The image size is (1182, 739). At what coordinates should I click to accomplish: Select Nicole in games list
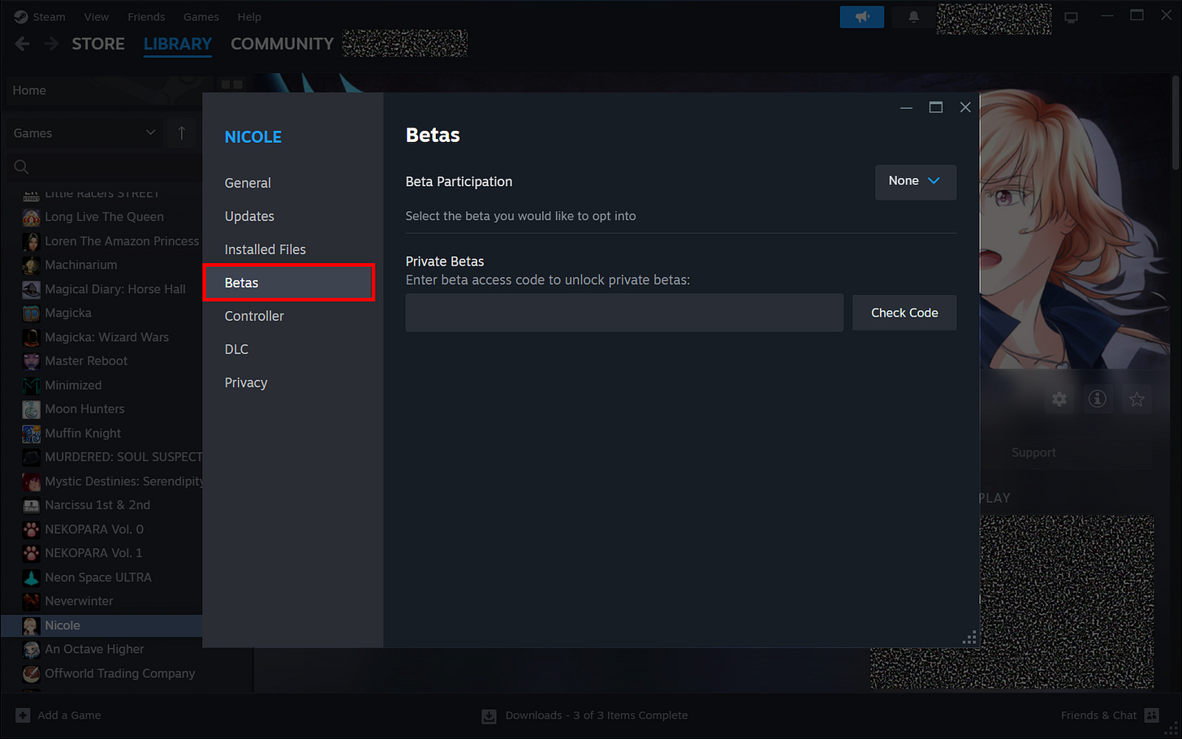pyautogui.click(x=101, y=625)
